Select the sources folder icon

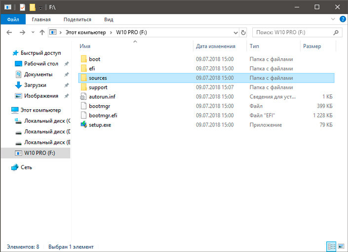pyautogui.click(x=83, y=78)
